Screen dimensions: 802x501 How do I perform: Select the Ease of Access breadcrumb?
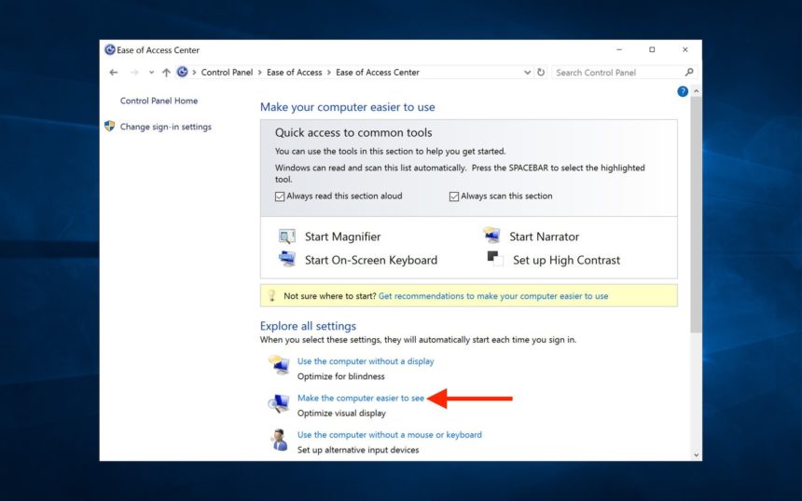click(294, 73)
